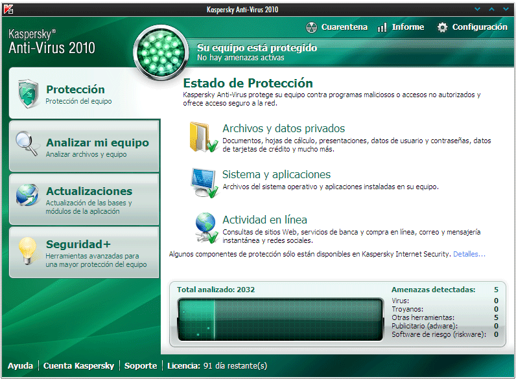Click the monitor icon for Sistema
Viewport: 516px width, 379px height.
coord(204,182)
